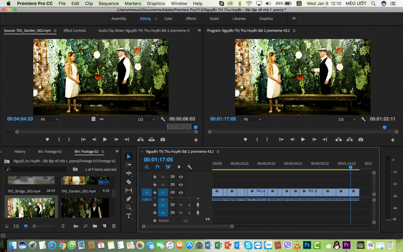The width and height of the screenshot is (403, 252).
Task: Switch to Bin: Footage b1 tab
Action: (x=50, y=152)
